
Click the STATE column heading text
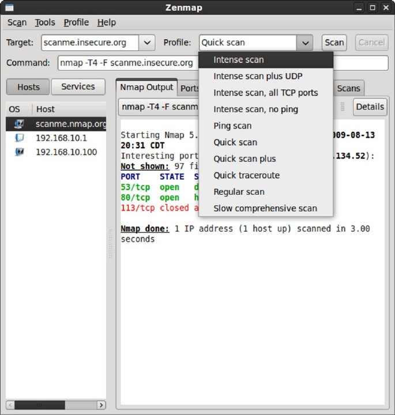[172, 177]
